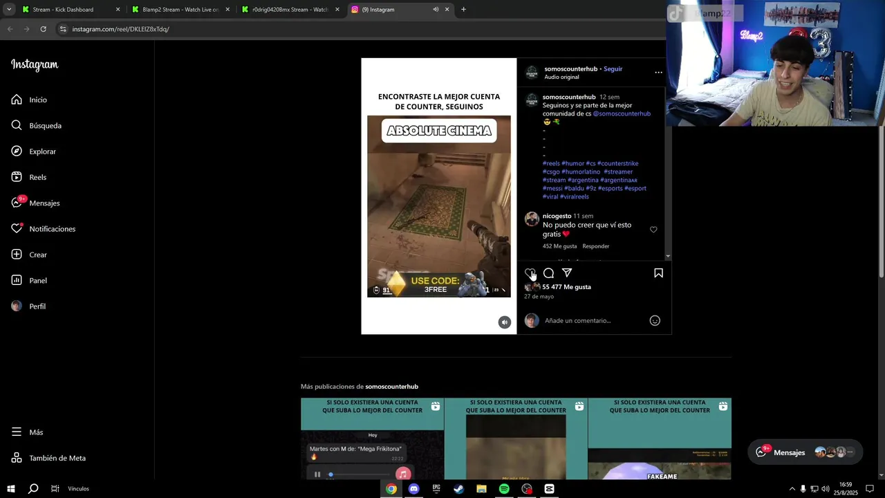Share the reel with the paper plane icon
The width and height of the screenshot is (885, 498).
(x=567, y=273)
